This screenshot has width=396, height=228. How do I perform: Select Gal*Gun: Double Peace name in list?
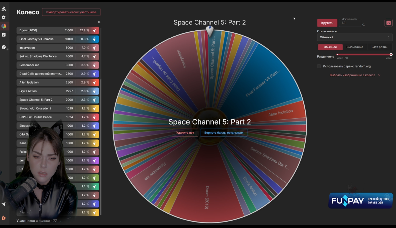tap(35, 117)
